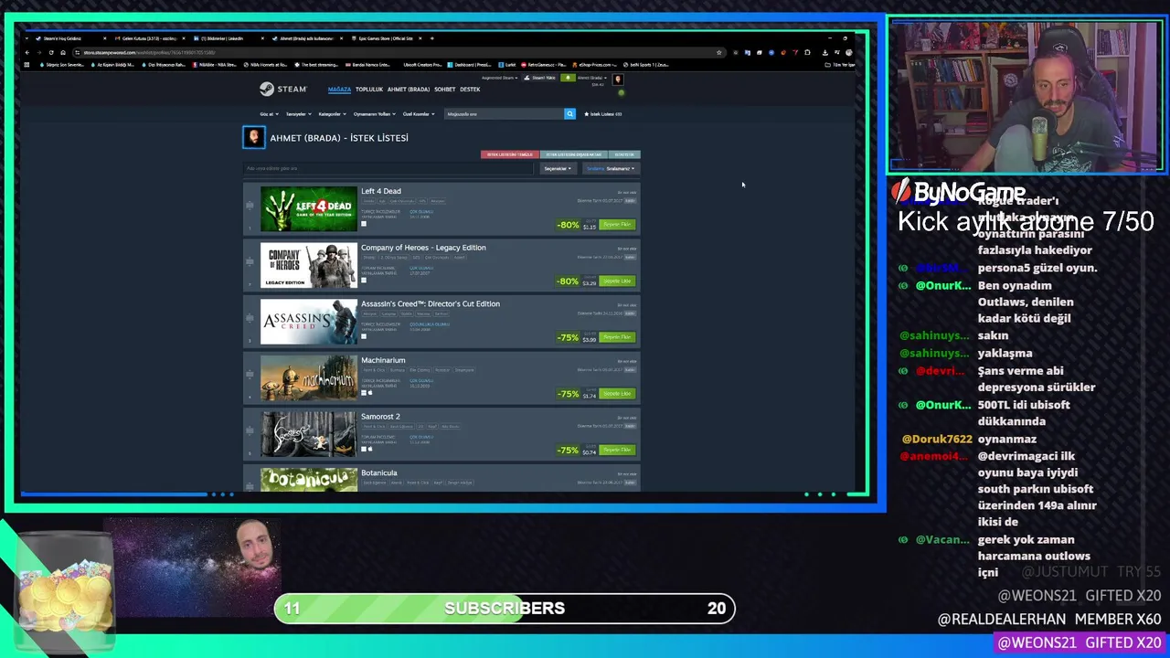Open the SOHBET menu item

tap(444, 90)
